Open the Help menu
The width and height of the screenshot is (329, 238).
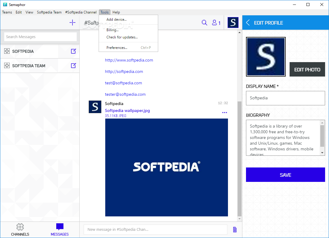coord(116,12)
